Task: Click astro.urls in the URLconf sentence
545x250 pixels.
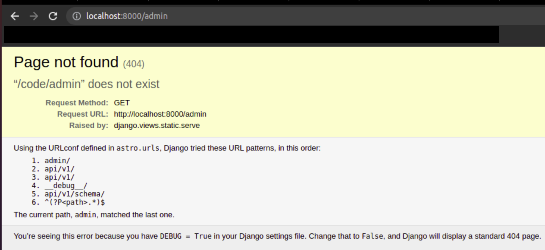Action: click(x=138, y=148)
